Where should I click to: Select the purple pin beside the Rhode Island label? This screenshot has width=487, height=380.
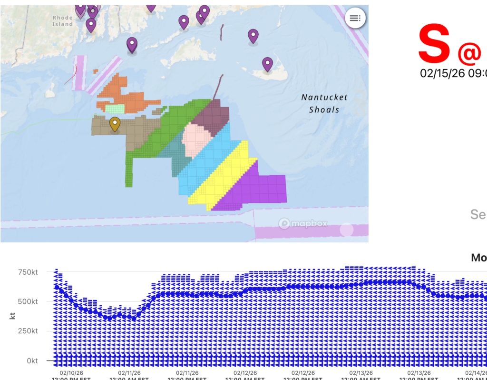[x=90, y=23]
